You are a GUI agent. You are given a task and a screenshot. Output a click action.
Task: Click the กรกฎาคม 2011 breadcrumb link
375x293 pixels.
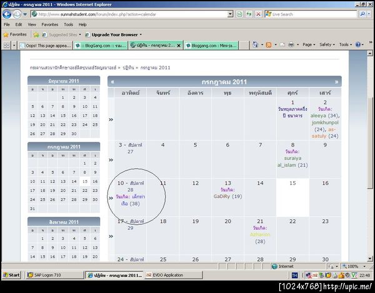coord(155,67)
